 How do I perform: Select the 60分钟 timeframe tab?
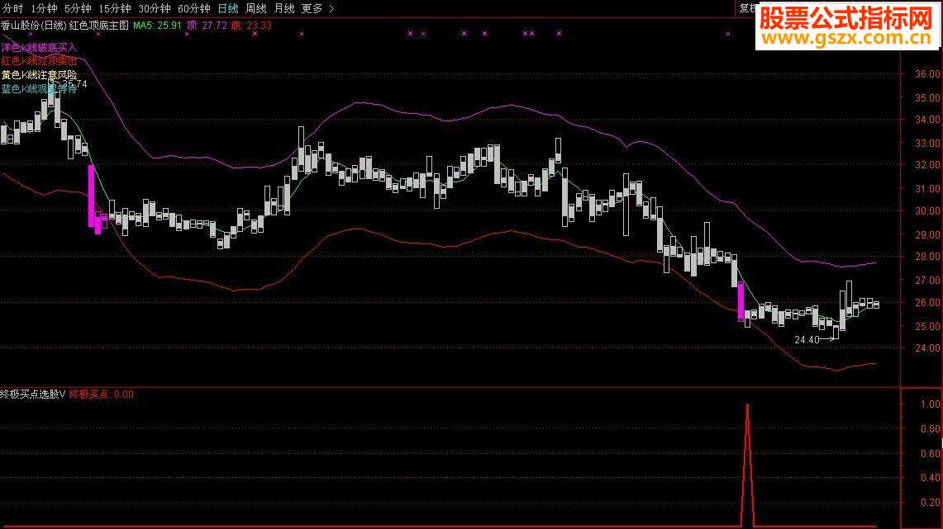tap(193, 8)
